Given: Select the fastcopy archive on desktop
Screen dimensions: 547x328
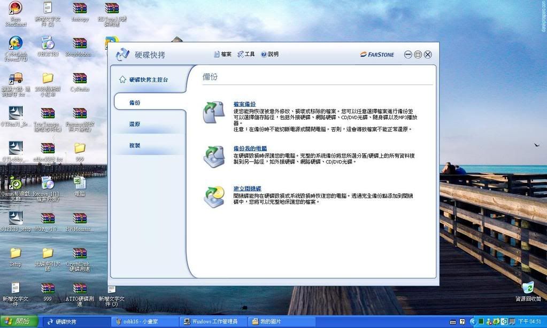Looking at the screenshot, I should coord(80,12).
